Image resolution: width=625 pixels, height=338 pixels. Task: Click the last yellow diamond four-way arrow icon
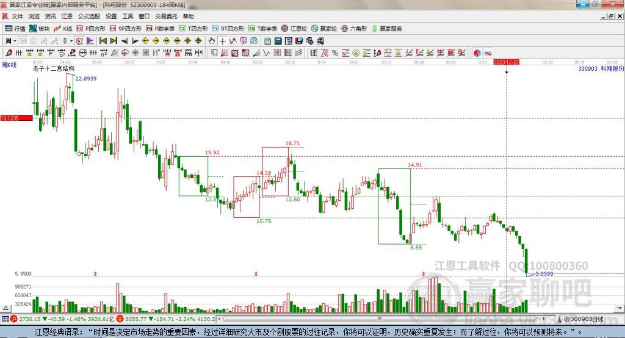click(198, 41)
